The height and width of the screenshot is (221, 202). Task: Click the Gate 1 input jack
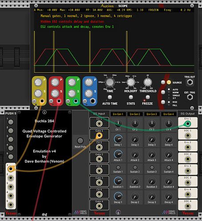point(99,136)
